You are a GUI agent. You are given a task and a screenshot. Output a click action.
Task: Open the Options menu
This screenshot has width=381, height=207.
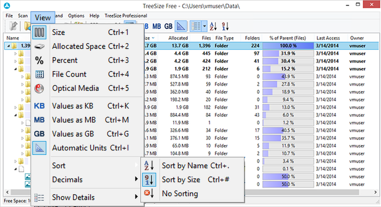click(x=76, y=16)
